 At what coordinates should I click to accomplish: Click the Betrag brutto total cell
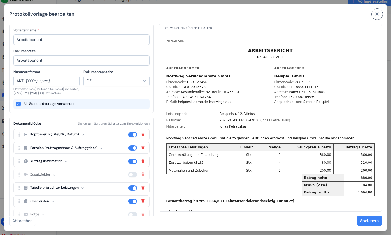[323, 192]
